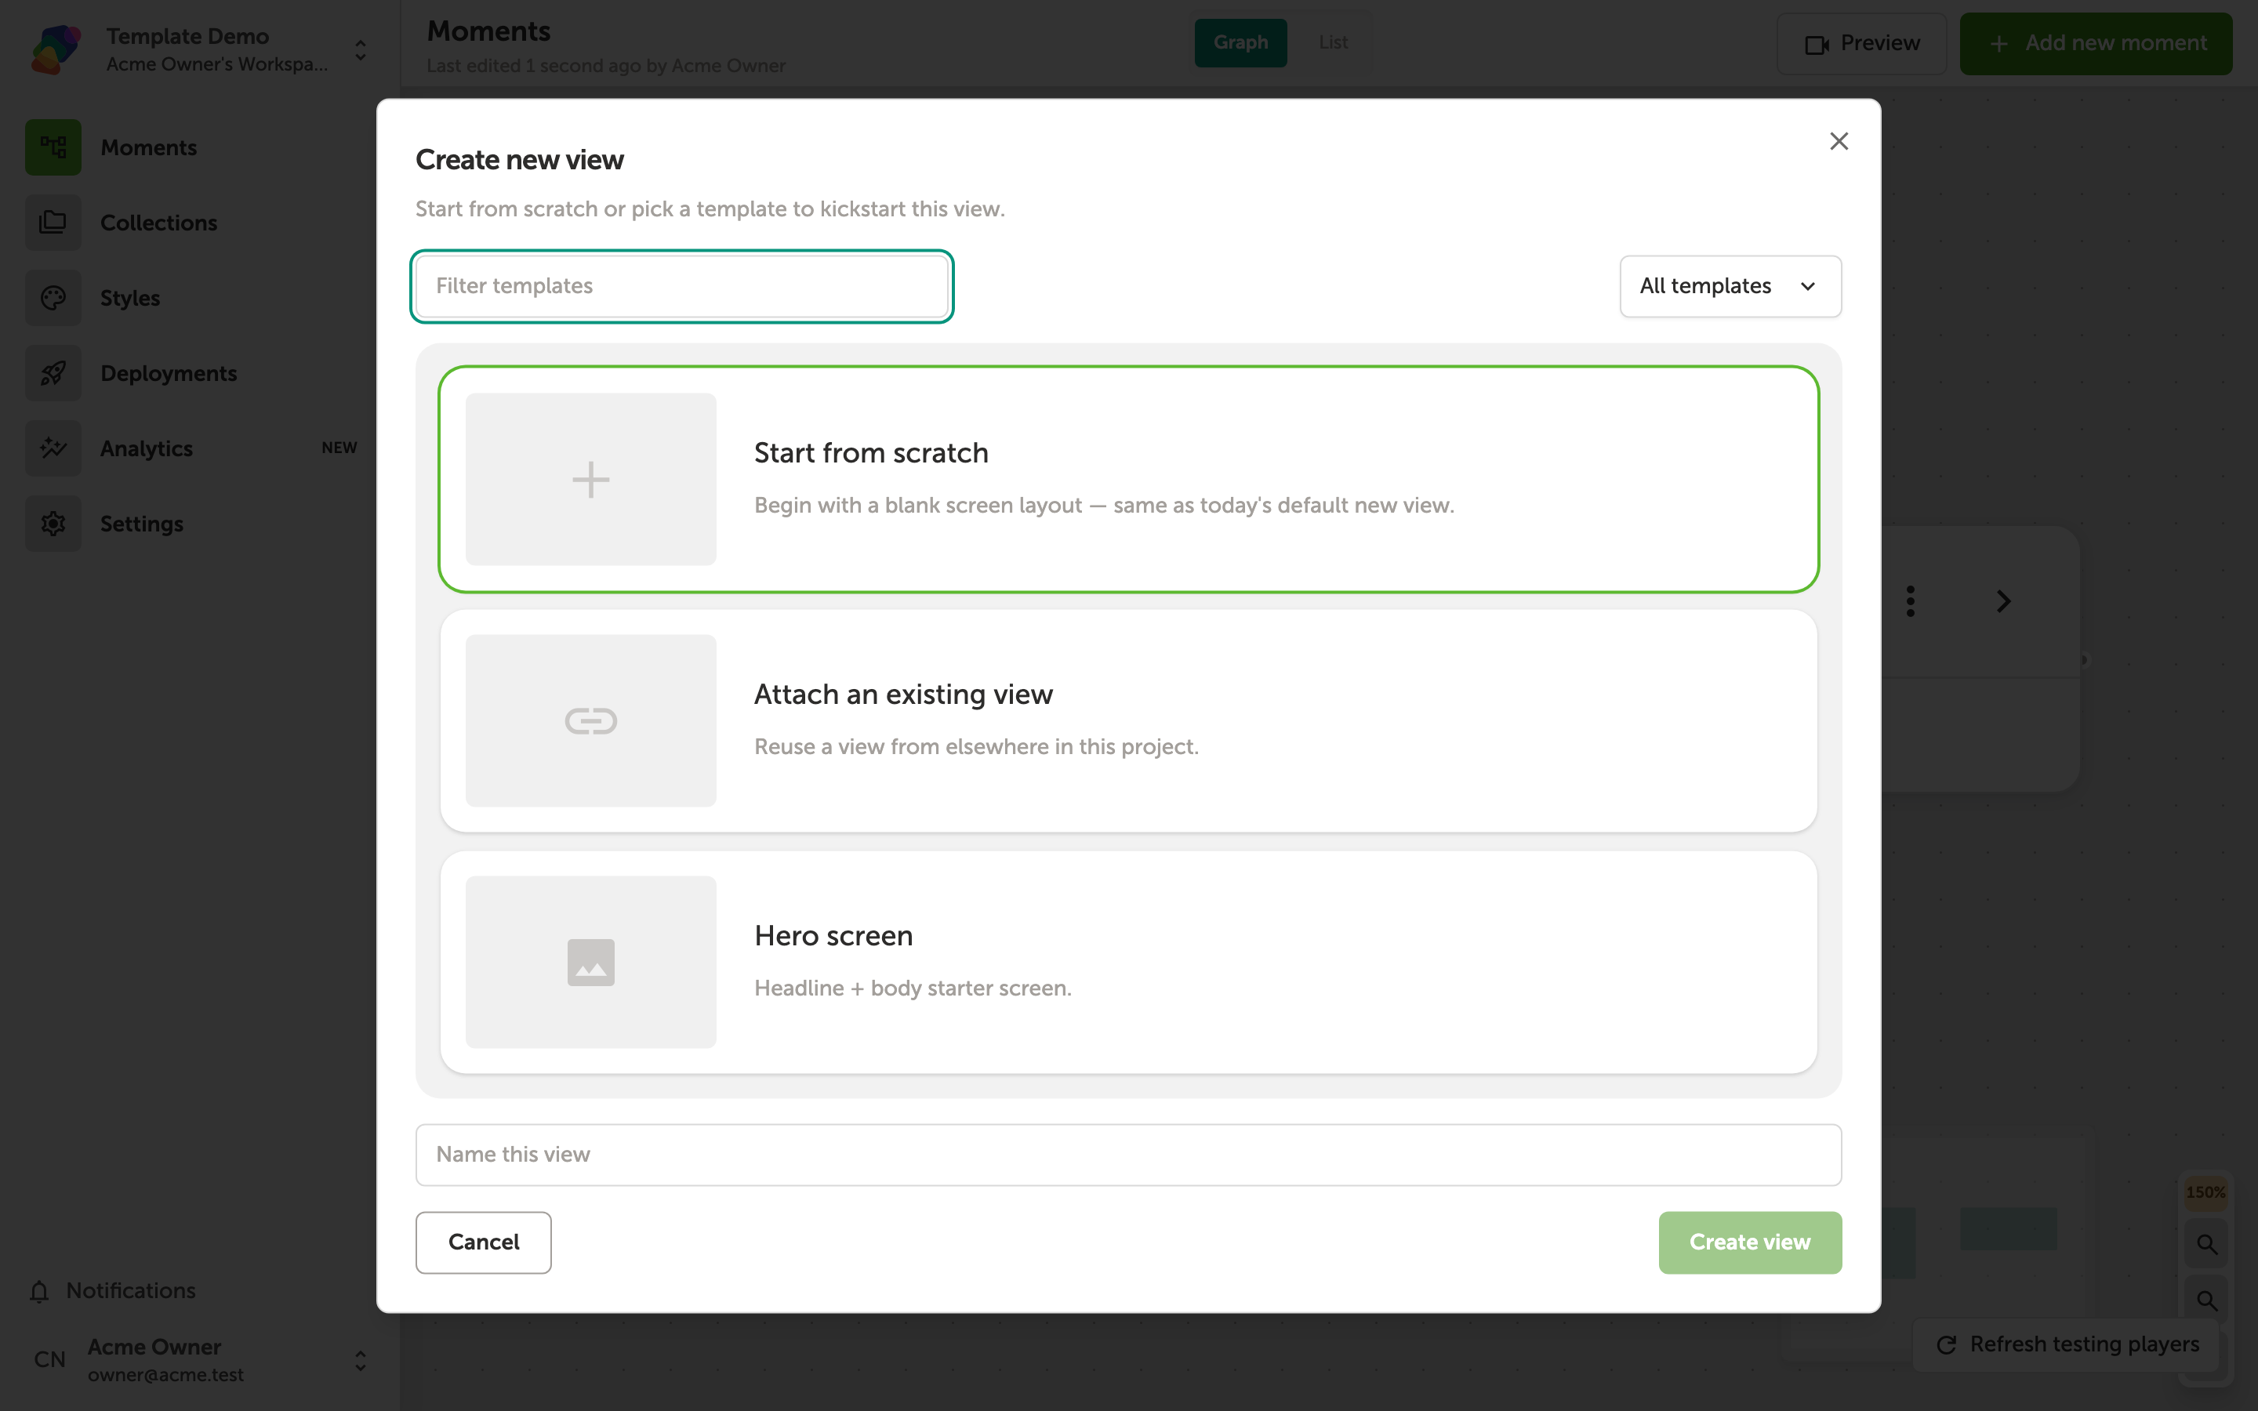
Task: Expand the Template Demo project switcher
Action: point(360,49)
